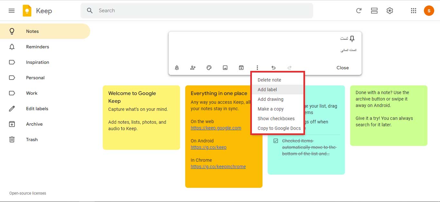Add a collaborator to the note
The width and height of the screenshot is (440, 202).
coord(193,68)
